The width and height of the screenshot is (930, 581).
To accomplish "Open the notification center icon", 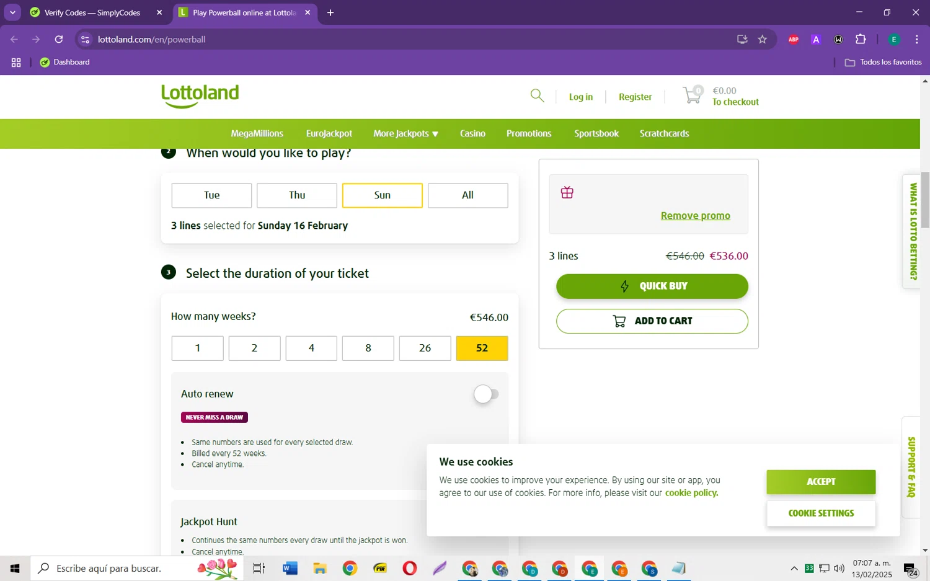I will pyautogui.click(x=910, y=569).
